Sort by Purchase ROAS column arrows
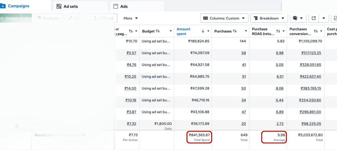 pyautogui.click(x=278, y=31)
